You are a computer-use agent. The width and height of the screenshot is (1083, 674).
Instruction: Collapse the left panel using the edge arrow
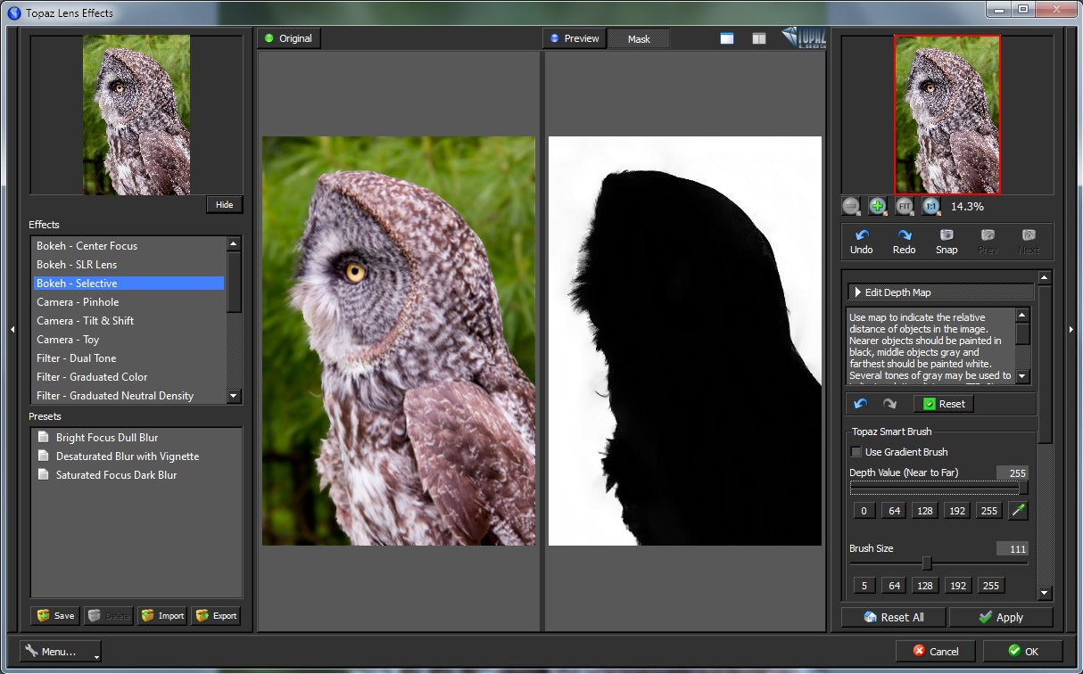(12, 330)
